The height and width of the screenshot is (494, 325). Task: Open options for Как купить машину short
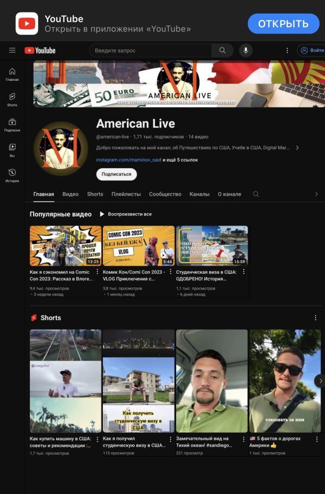(97, 439)
